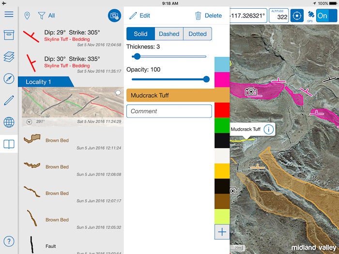Viewport: 339px width, 254px height.
Task: Open the map layers stack icon
Action: click(x=9, y=57)
